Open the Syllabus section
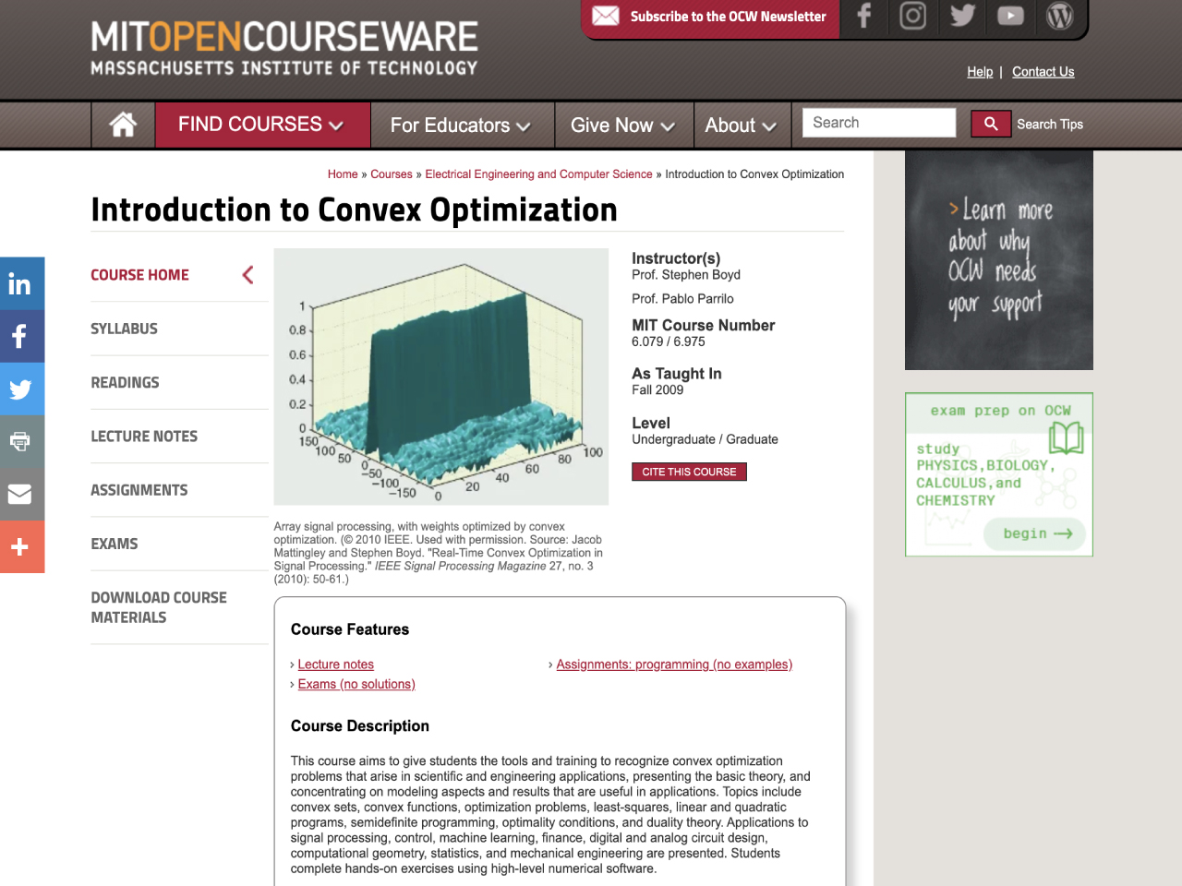 click(x=125, y=329)
